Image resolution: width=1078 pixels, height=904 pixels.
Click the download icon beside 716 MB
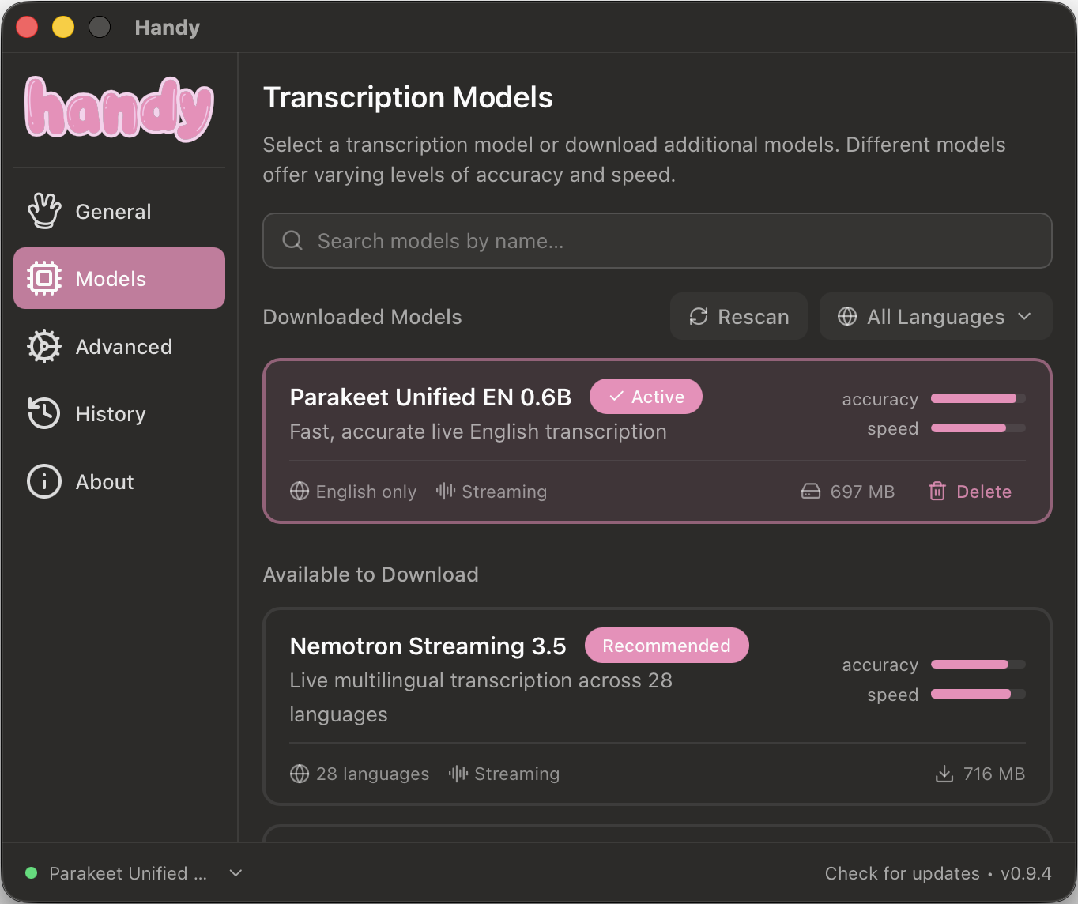pyautogui.click(x=944, y=773)
